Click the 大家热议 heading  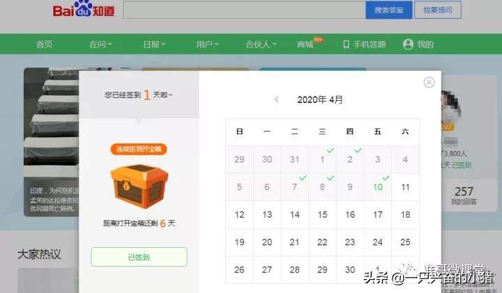click(39, 254)
